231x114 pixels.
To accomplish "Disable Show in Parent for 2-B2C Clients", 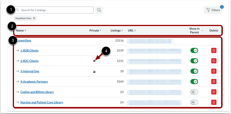I will pos(194,61).
